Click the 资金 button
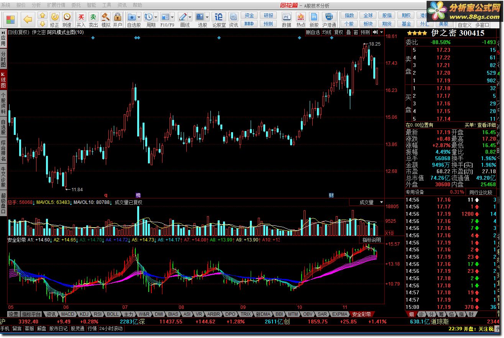This screenshot has width=504, height=338. (249, 15)
